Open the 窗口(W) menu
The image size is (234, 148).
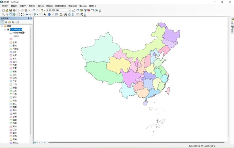point(83,6)
